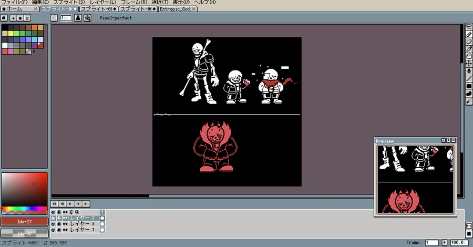Hide レイヤー 3 with its eye icon
Screen dimensions: 473x247
(x=53, y=224)
